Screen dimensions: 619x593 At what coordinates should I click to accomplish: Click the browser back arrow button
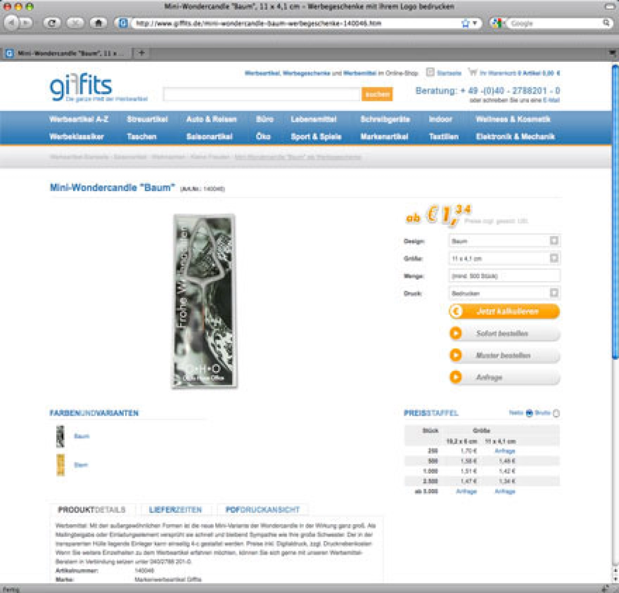click(x=12, y=23)
